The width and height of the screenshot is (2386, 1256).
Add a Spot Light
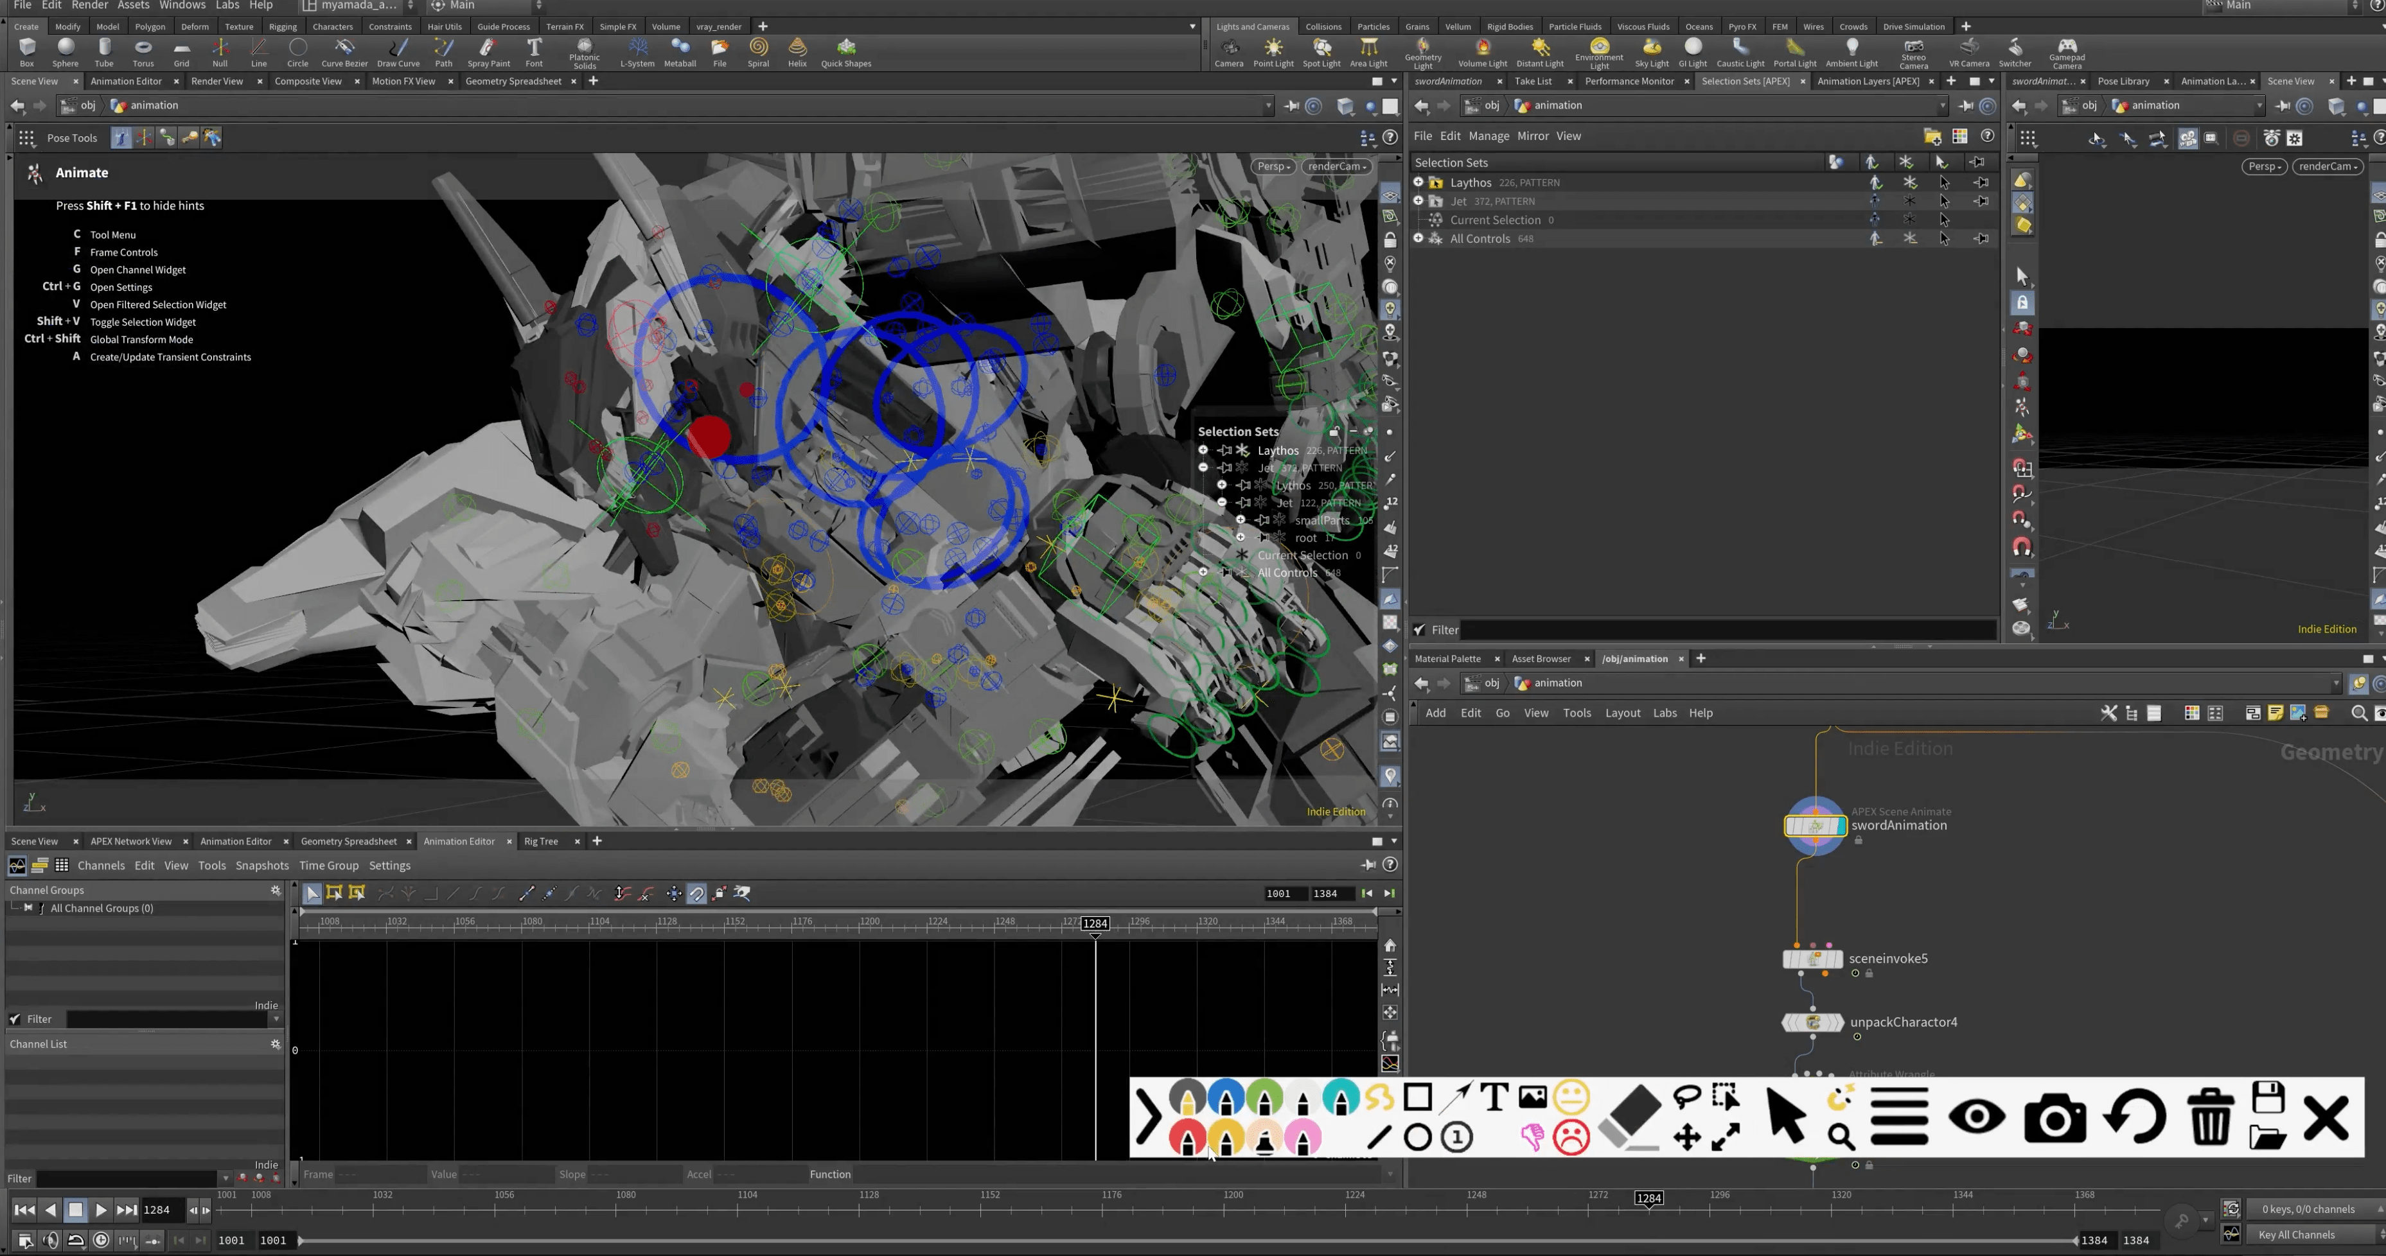pyautogui.click(x=1321, y=52)
